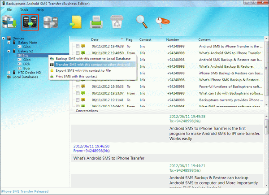Click the message list scroll-up arrow
This screenshot has width=269, height=195.
(266, 38)
